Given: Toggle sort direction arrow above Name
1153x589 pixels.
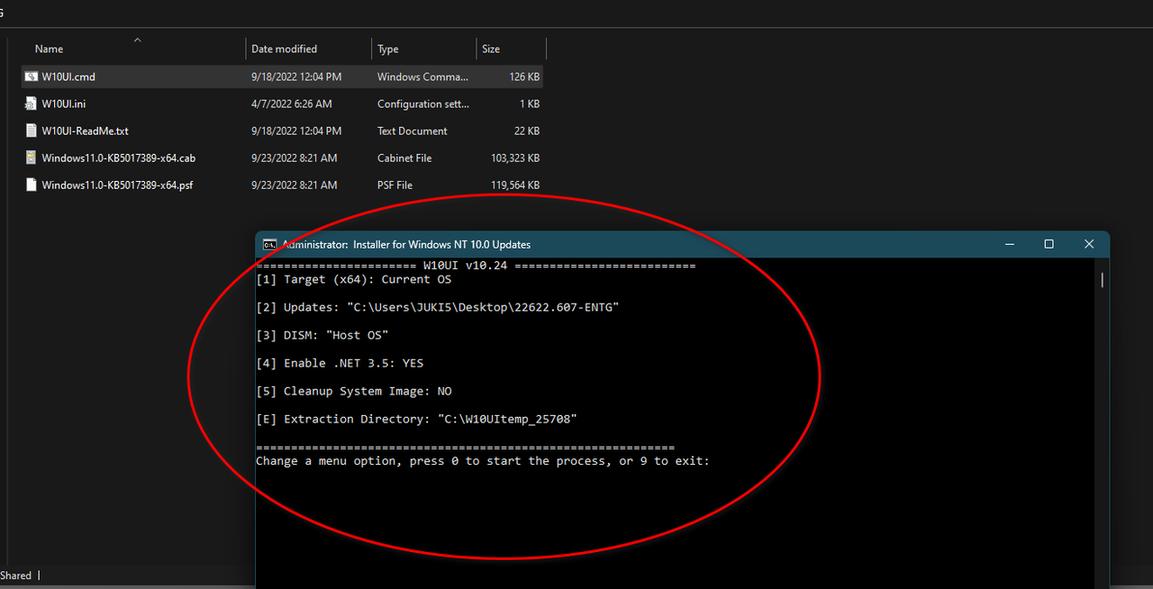Looking at the screenshot, I should click(138, 40).
